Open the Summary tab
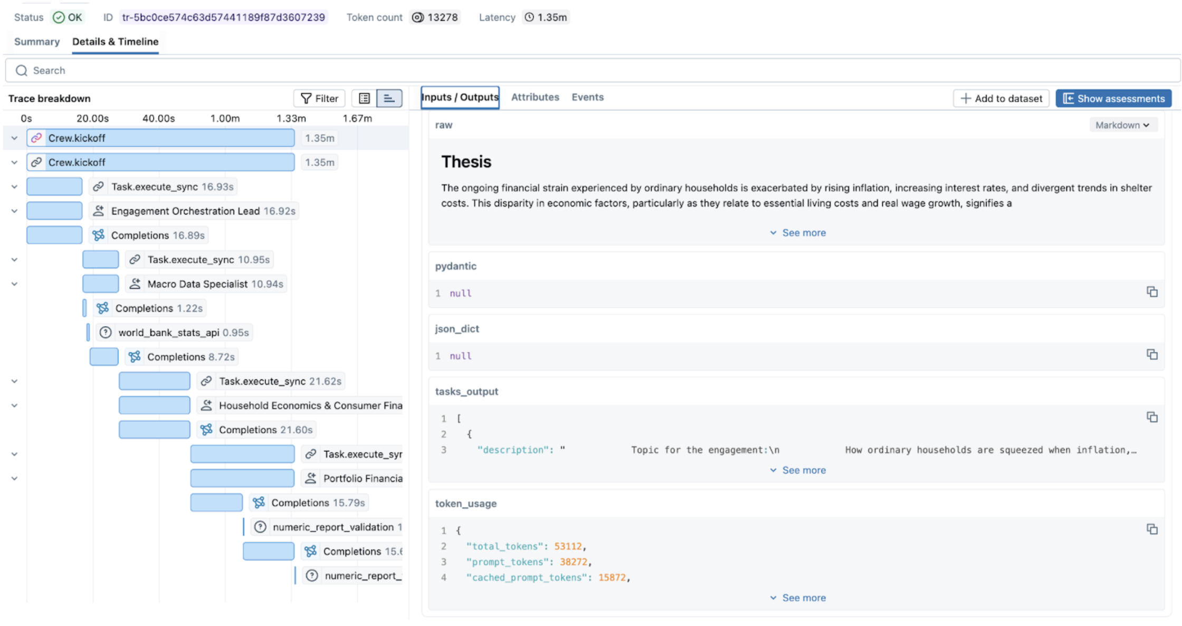 [x=37, y=42]
